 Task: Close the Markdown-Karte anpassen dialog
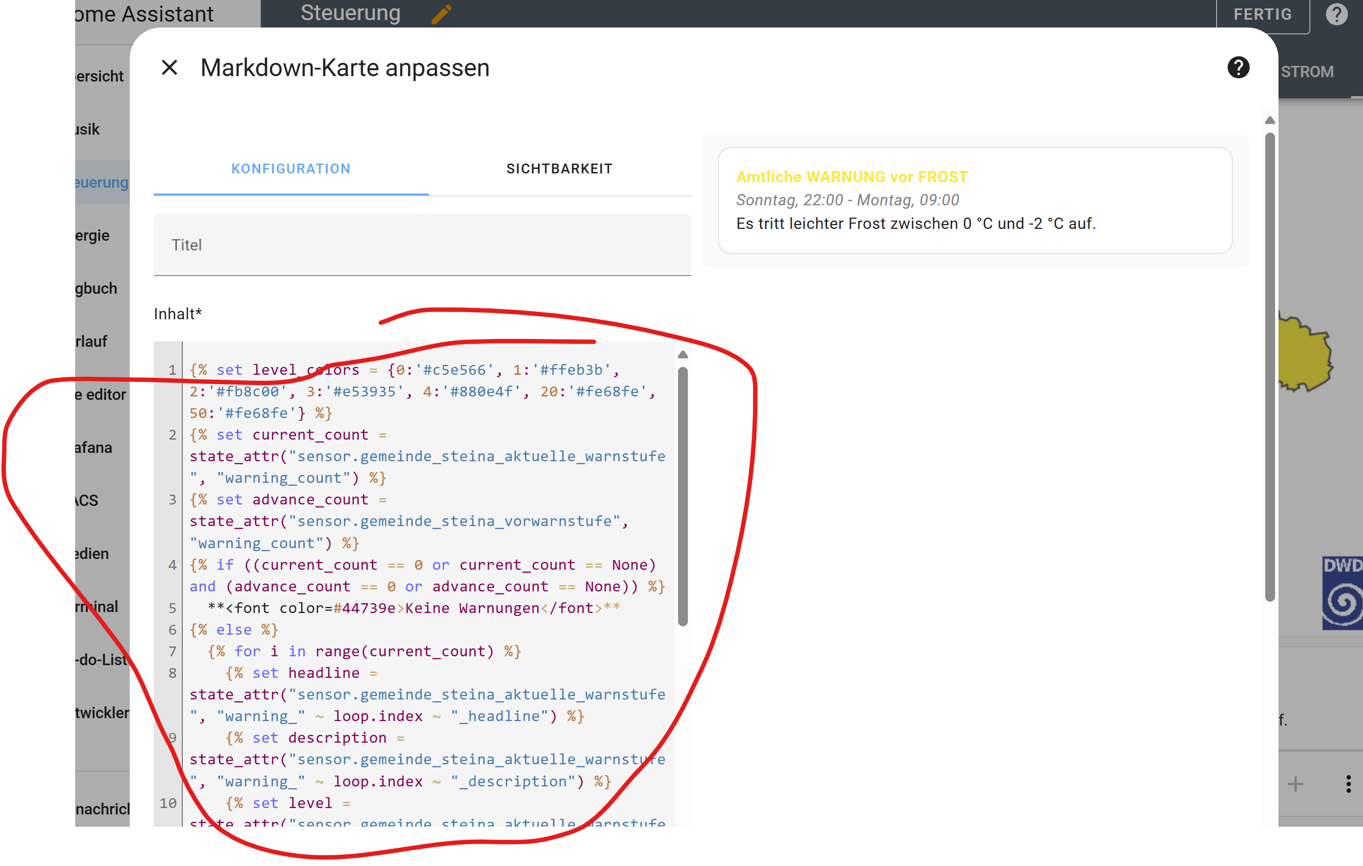(170, 68)
